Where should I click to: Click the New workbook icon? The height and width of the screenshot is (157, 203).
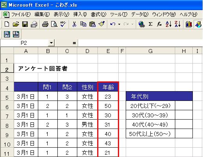click(7, 24)
